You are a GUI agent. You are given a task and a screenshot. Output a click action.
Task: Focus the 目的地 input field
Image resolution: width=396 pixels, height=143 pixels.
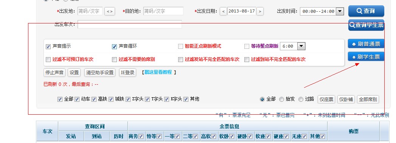tap(163, 11)
